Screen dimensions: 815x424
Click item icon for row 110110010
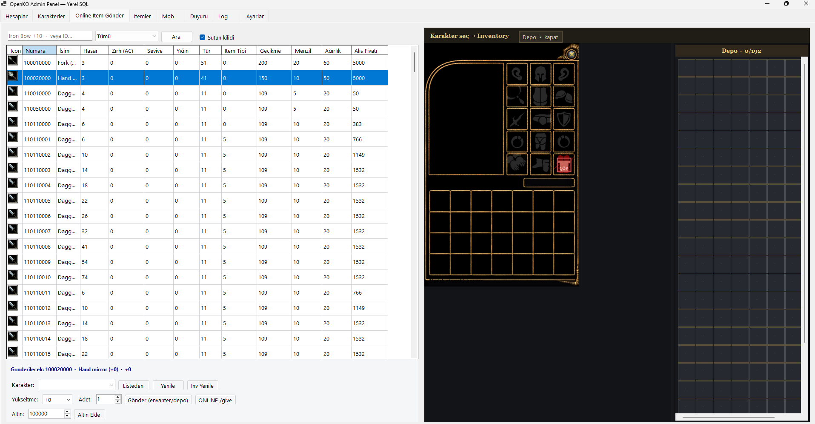click(x=13, y=275)
